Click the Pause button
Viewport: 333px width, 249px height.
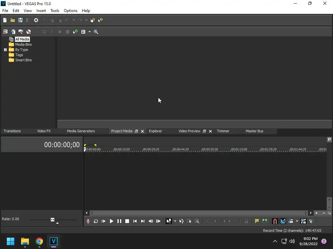point(119,221)
